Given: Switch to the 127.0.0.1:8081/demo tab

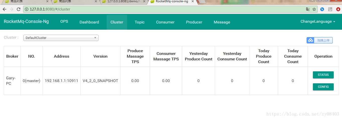Looking at the screenshot, I should 123,1.
